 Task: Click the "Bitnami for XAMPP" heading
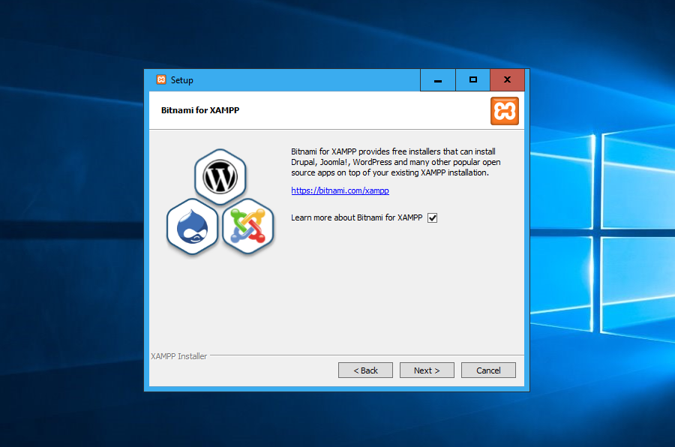click(200, 110)
